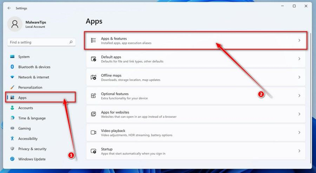Expand Startup chevron

pos(299,151)
